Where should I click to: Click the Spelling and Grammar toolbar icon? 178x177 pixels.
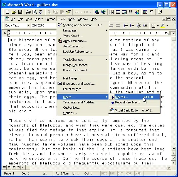41,12
